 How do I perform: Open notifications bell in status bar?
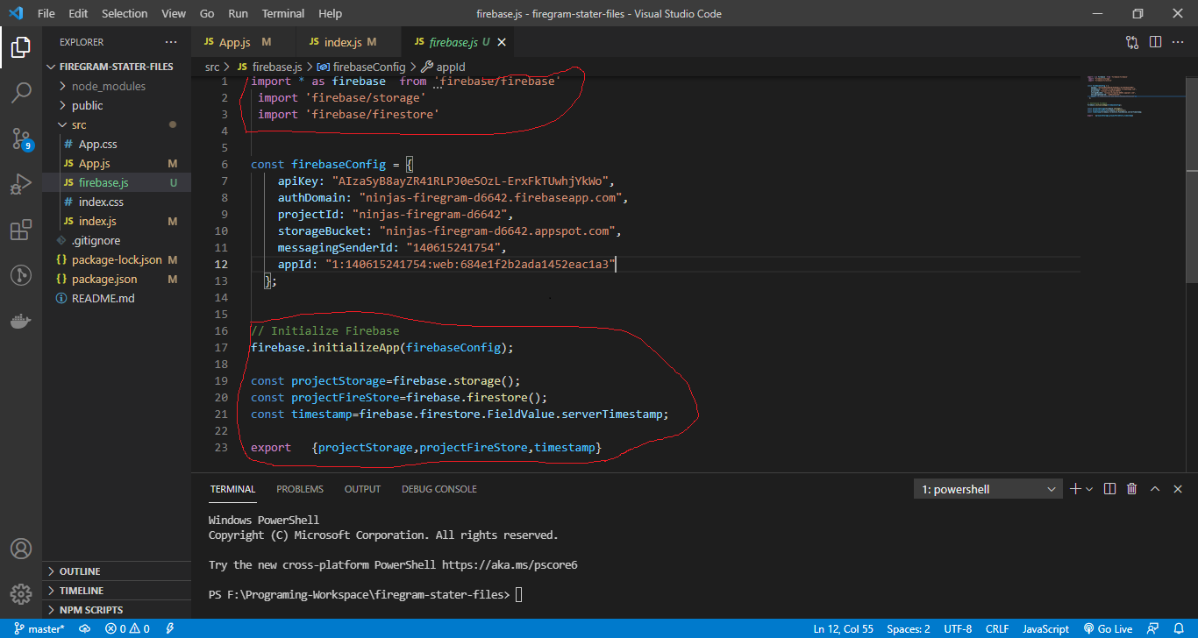click(1179, 629)
